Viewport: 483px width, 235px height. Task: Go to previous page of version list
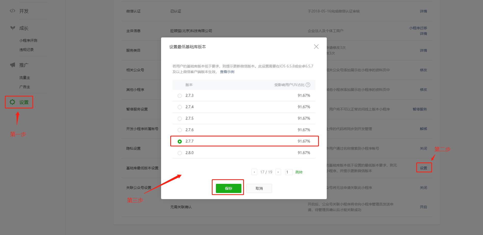coord(254,172)
